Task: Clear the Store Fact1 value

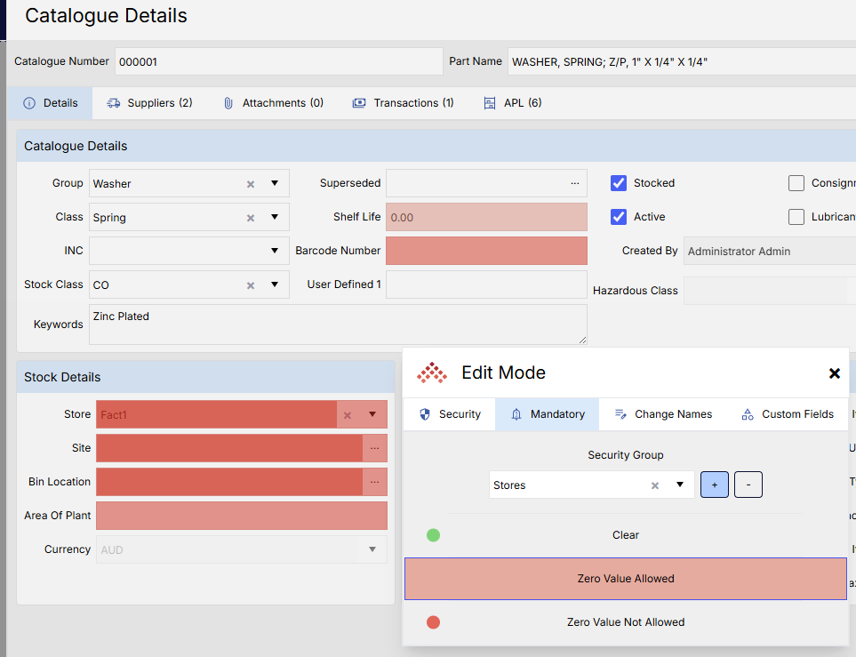Action: pos(348,415)
